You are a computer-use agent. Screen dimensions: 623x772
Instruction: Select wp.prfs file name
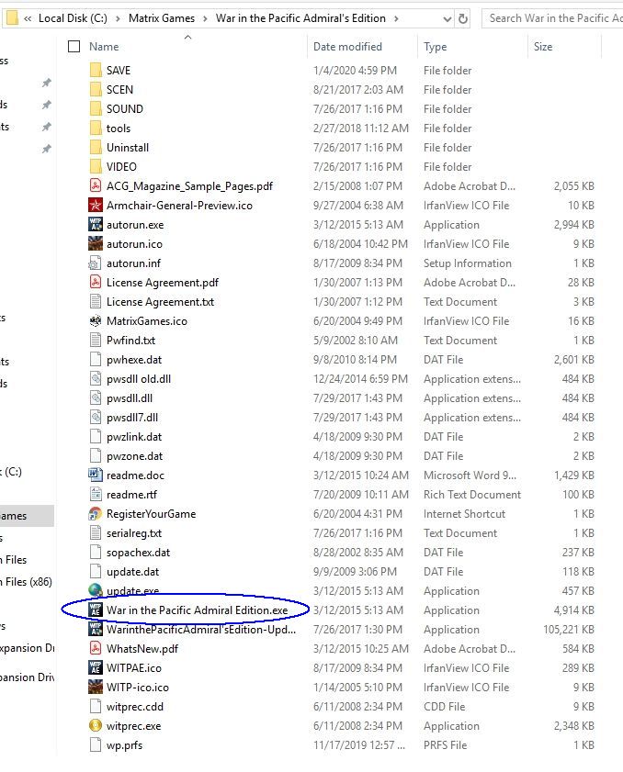coord(124,745)
